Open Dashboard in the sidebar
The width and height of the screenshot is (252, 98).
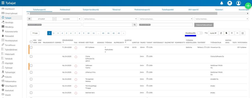coord(10,9)
